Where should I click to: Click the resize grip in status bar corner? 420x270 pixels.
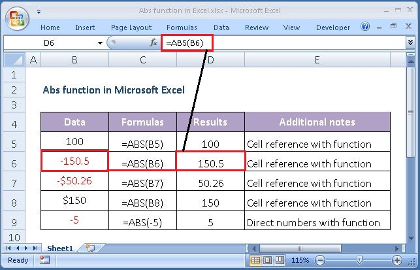point(411,261)
